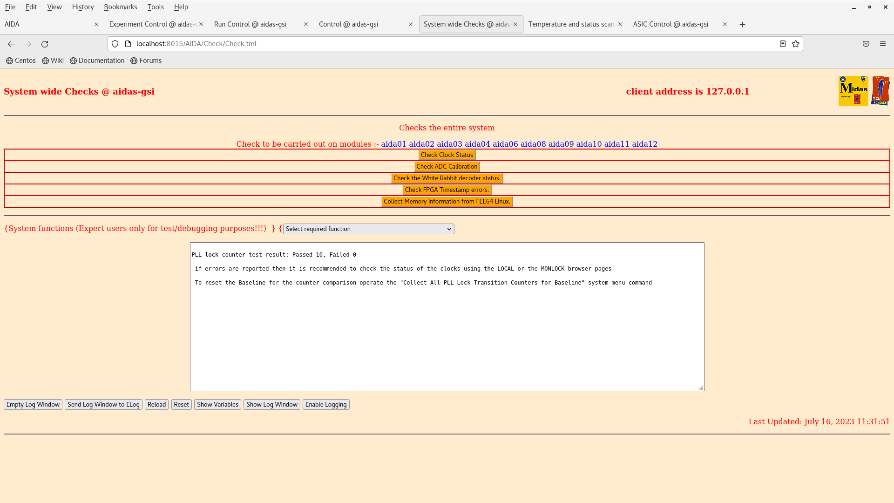Open the History menu
The height and width of the screenshot is (503, 894).
pos(83,7)
